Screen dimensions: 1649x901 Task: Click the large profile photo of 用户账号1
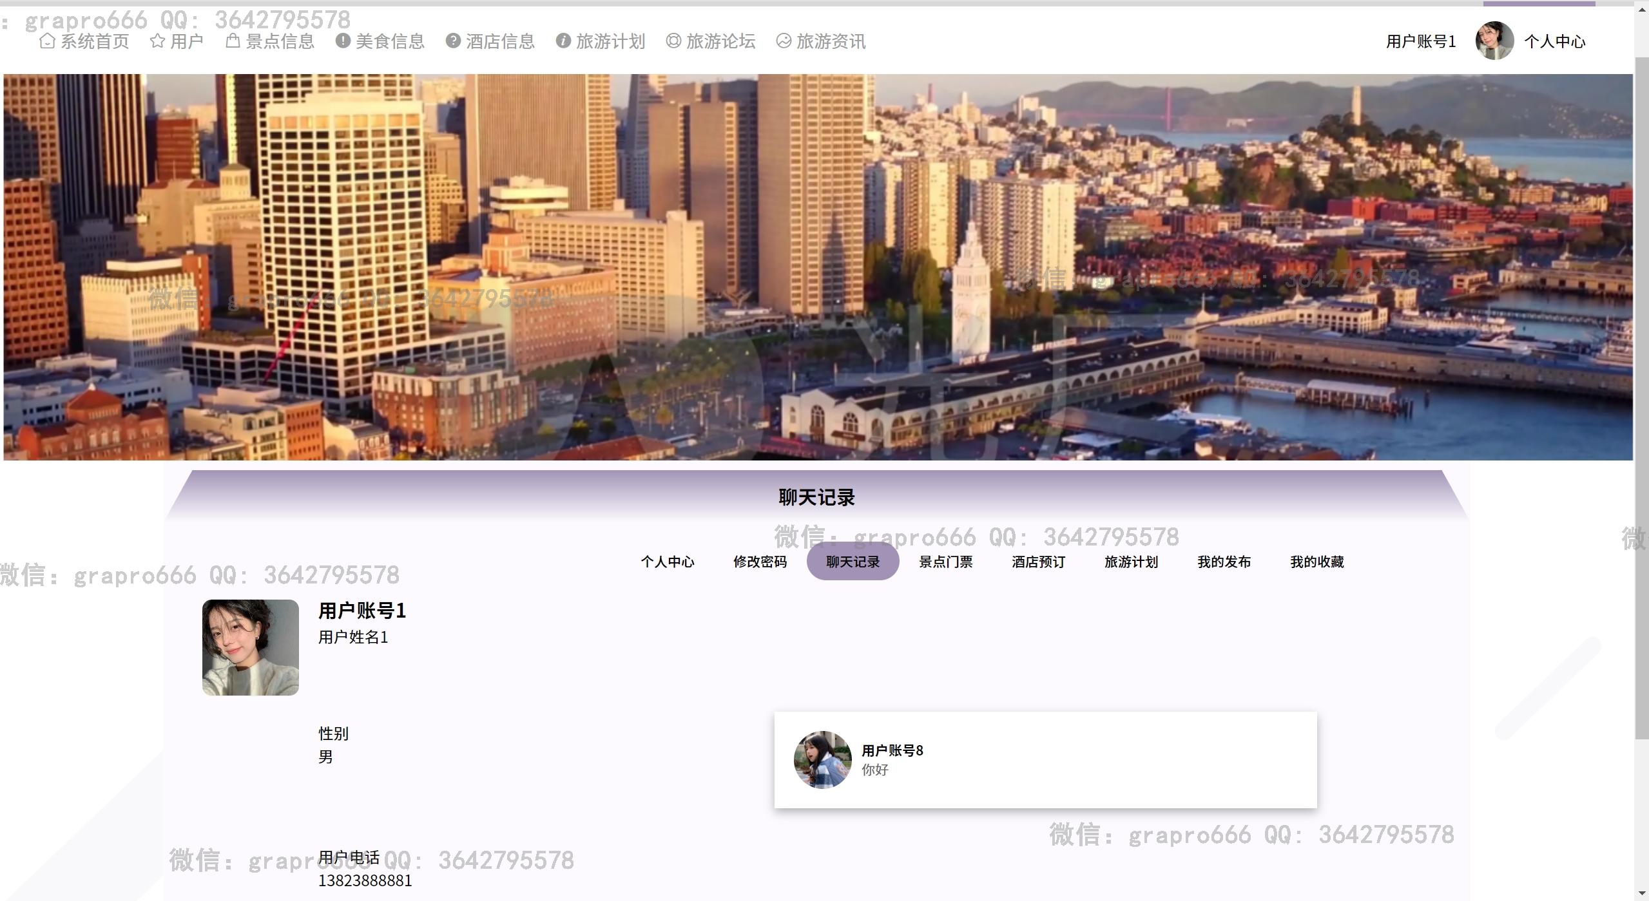click(x=251, y=647)
